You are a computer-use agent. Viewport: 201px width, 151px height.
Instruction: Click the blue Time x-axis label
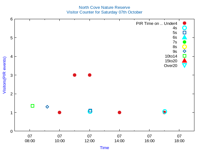104,148
